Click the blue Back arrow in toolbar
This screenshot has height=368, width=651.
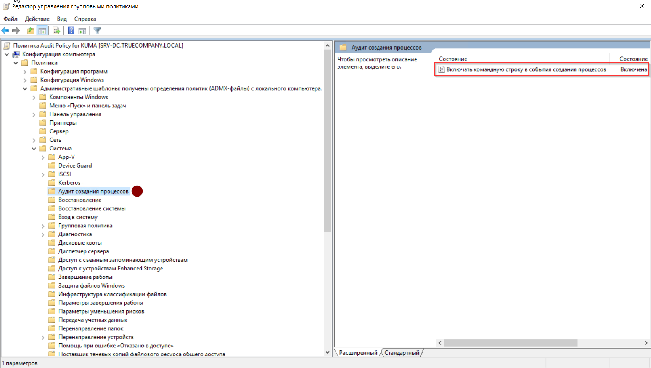click(5, 31)
